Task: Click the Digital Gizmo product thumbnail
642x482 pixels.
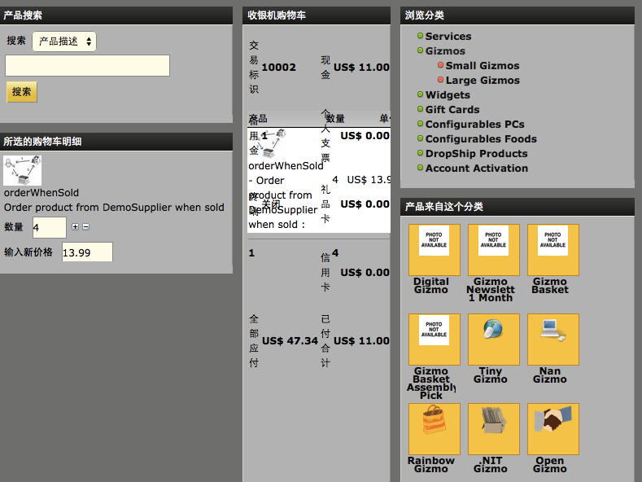Action: 434,249
